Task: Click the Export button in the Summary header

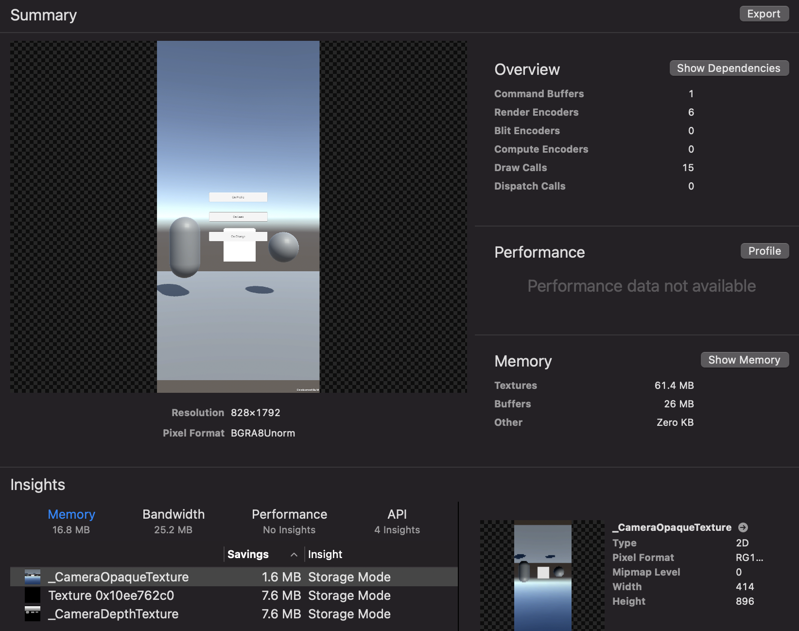Action: tap(764, 14)
